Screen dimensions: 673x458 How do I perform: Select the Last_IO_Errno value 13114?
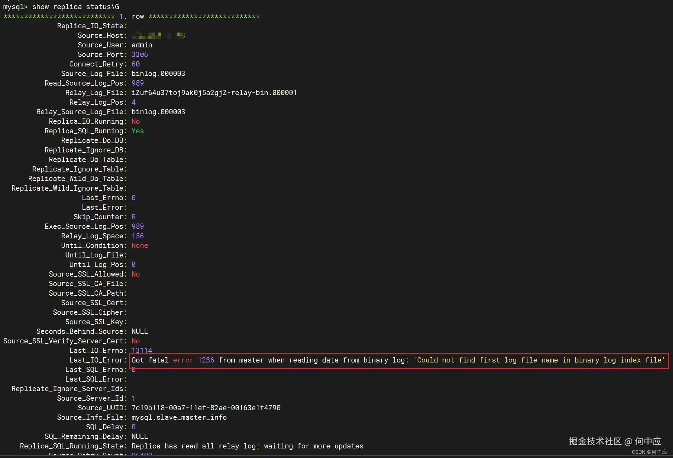[x=142, y=350]
